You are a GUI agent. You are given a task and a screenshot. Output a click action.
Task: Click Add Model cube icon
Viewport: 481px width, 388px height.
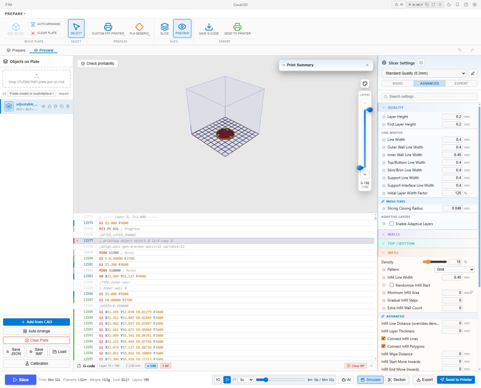pyautogui.click(x=16, y=29)
